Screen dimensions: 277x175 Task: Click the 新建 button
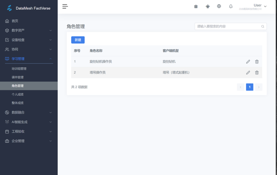coord(78,40)
